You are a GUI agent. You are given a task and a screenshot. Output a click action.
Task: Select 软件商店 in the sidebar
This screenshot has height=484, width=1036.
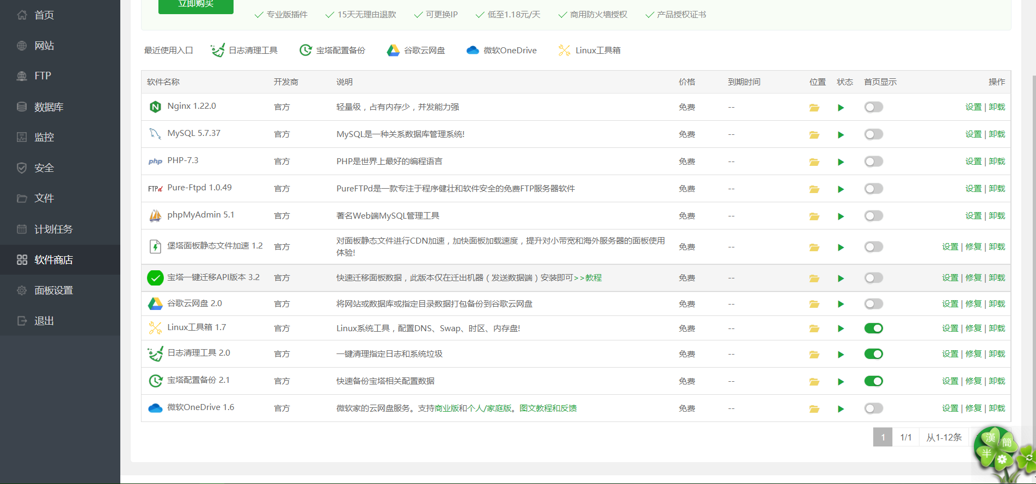click(60, 260)
